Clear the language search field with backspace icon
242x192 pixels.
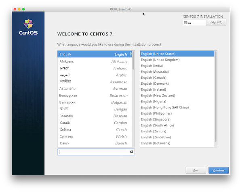coord(131,152)
